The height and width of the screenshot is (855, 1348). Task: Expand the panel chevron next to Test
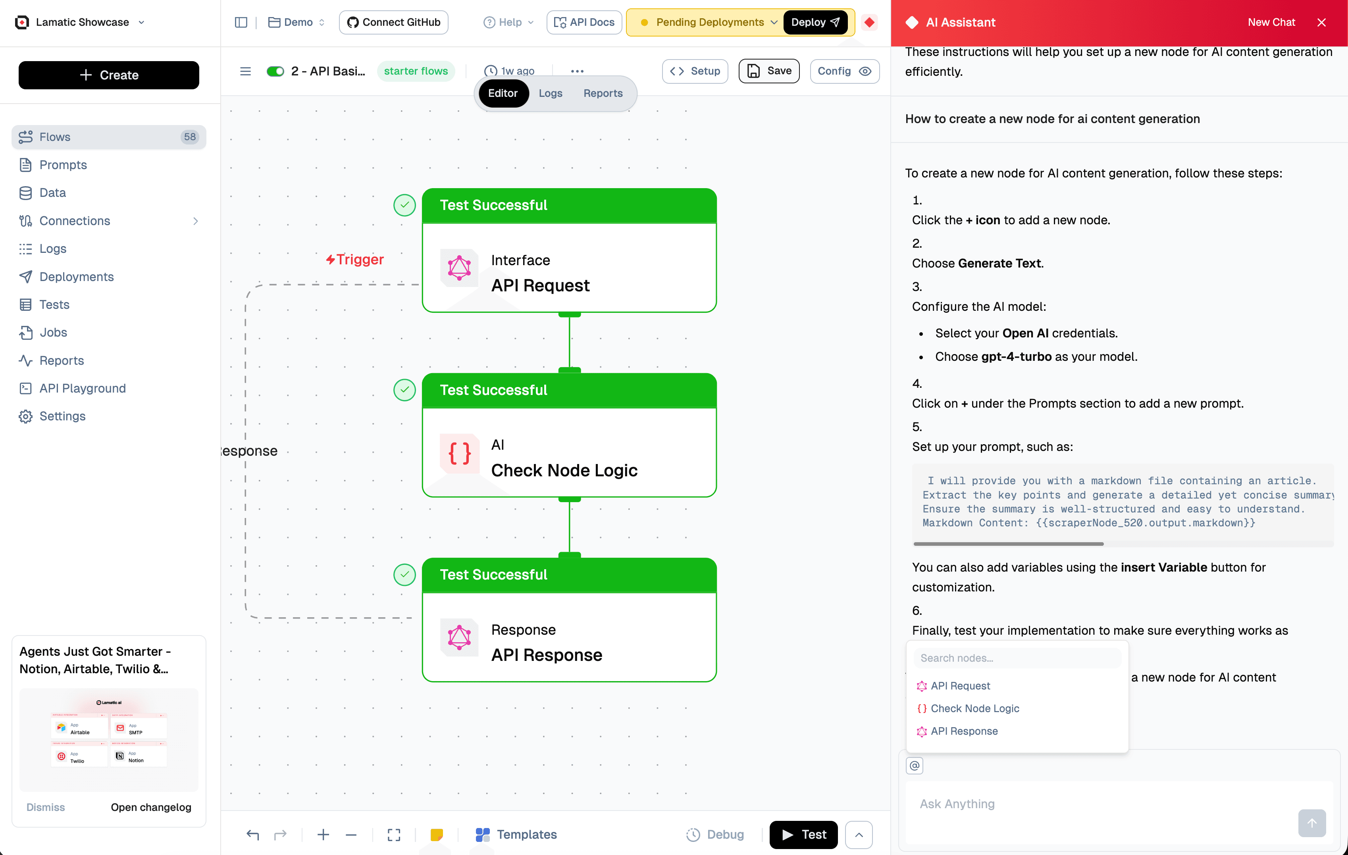859,834
